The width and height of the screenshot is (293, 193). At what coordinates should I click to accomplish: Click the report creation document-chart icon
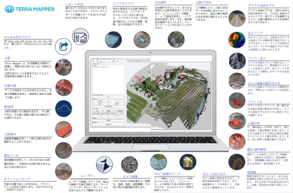tap(80, 36)
